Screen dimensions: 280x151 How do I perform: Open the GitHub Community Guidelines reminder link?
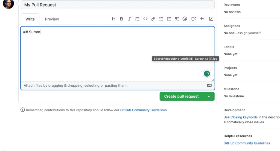pyautogui.click(x=143, y=110)
